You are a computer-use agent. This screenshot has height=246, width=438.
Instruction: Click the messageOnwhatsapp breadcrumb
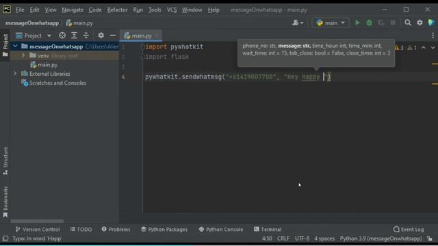32,23
